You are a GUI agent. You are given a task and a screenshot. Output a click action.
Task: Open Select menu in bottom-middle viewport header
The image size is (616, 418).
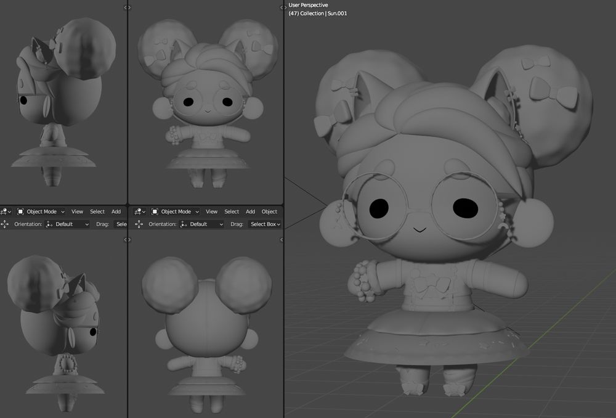pos(232,211)
